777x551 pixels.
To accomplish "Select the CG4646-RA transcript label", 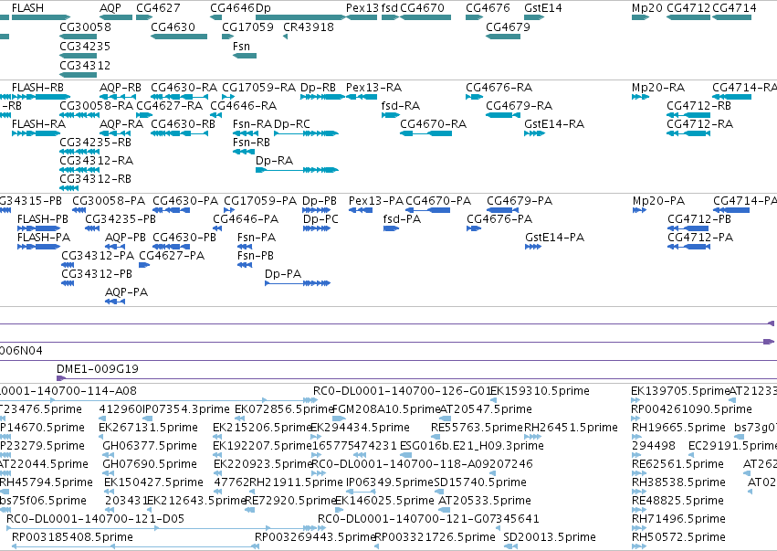I will [x=243, y=106].
